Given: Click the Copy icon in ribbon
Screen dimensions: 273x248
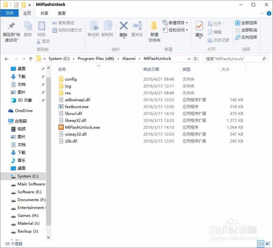Looking at the screenshot, I should tap(28, 26).
